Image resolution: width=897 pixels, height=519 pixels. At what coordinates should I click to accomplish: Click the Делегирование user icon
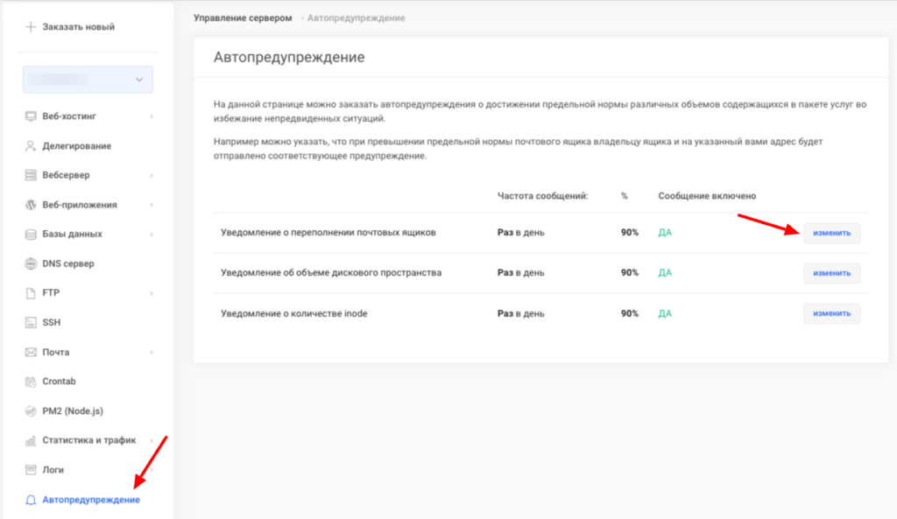[32, 146]
